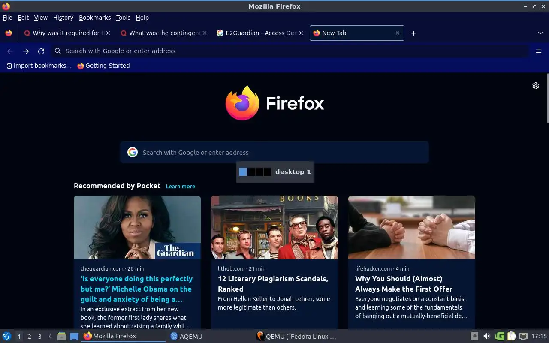
Task: Open the new tab page settings gear
Action: [536, 86]
